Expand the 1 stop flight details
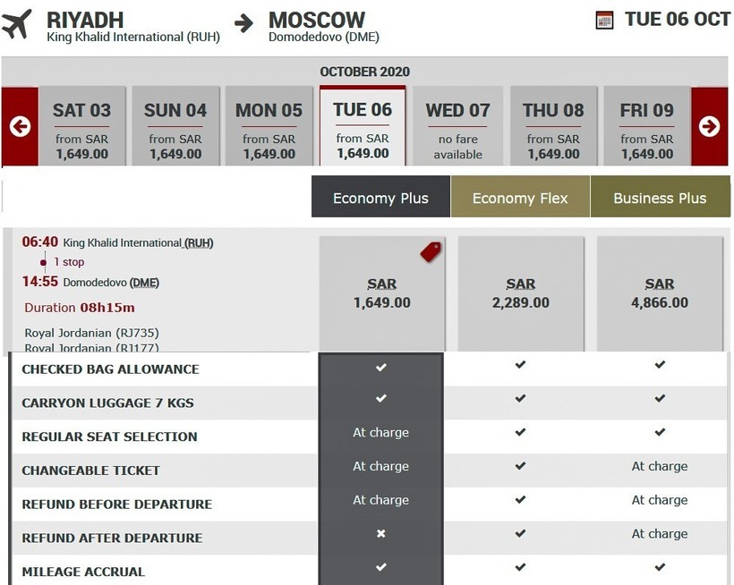Viewport: 734px width, 585px height. tap(68, 262)
